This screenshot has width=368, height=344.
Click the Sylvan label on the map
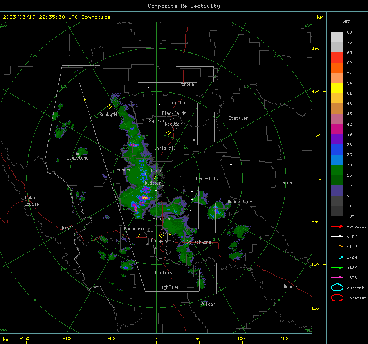click(x=156, y=121)
